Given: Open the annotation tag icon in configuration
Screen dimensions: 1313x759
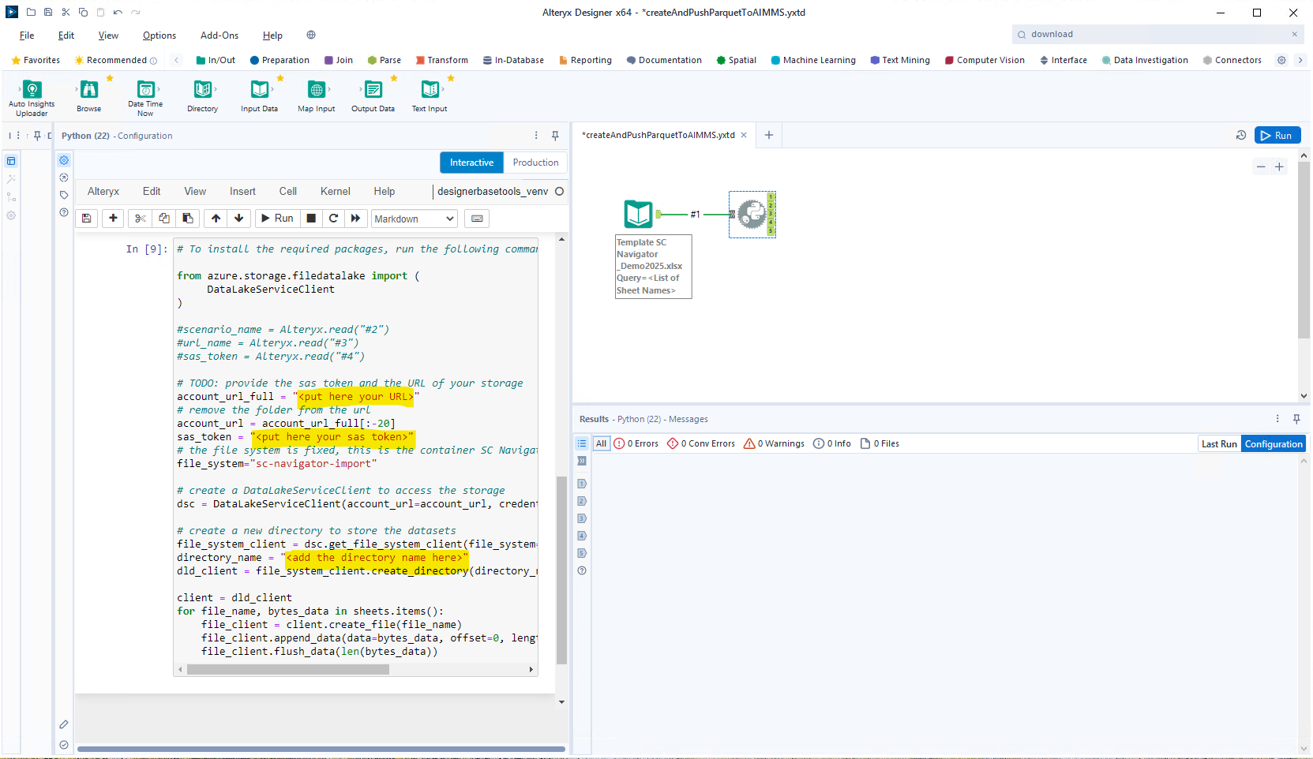Looking at the screenshot, I should click(64, 195).
